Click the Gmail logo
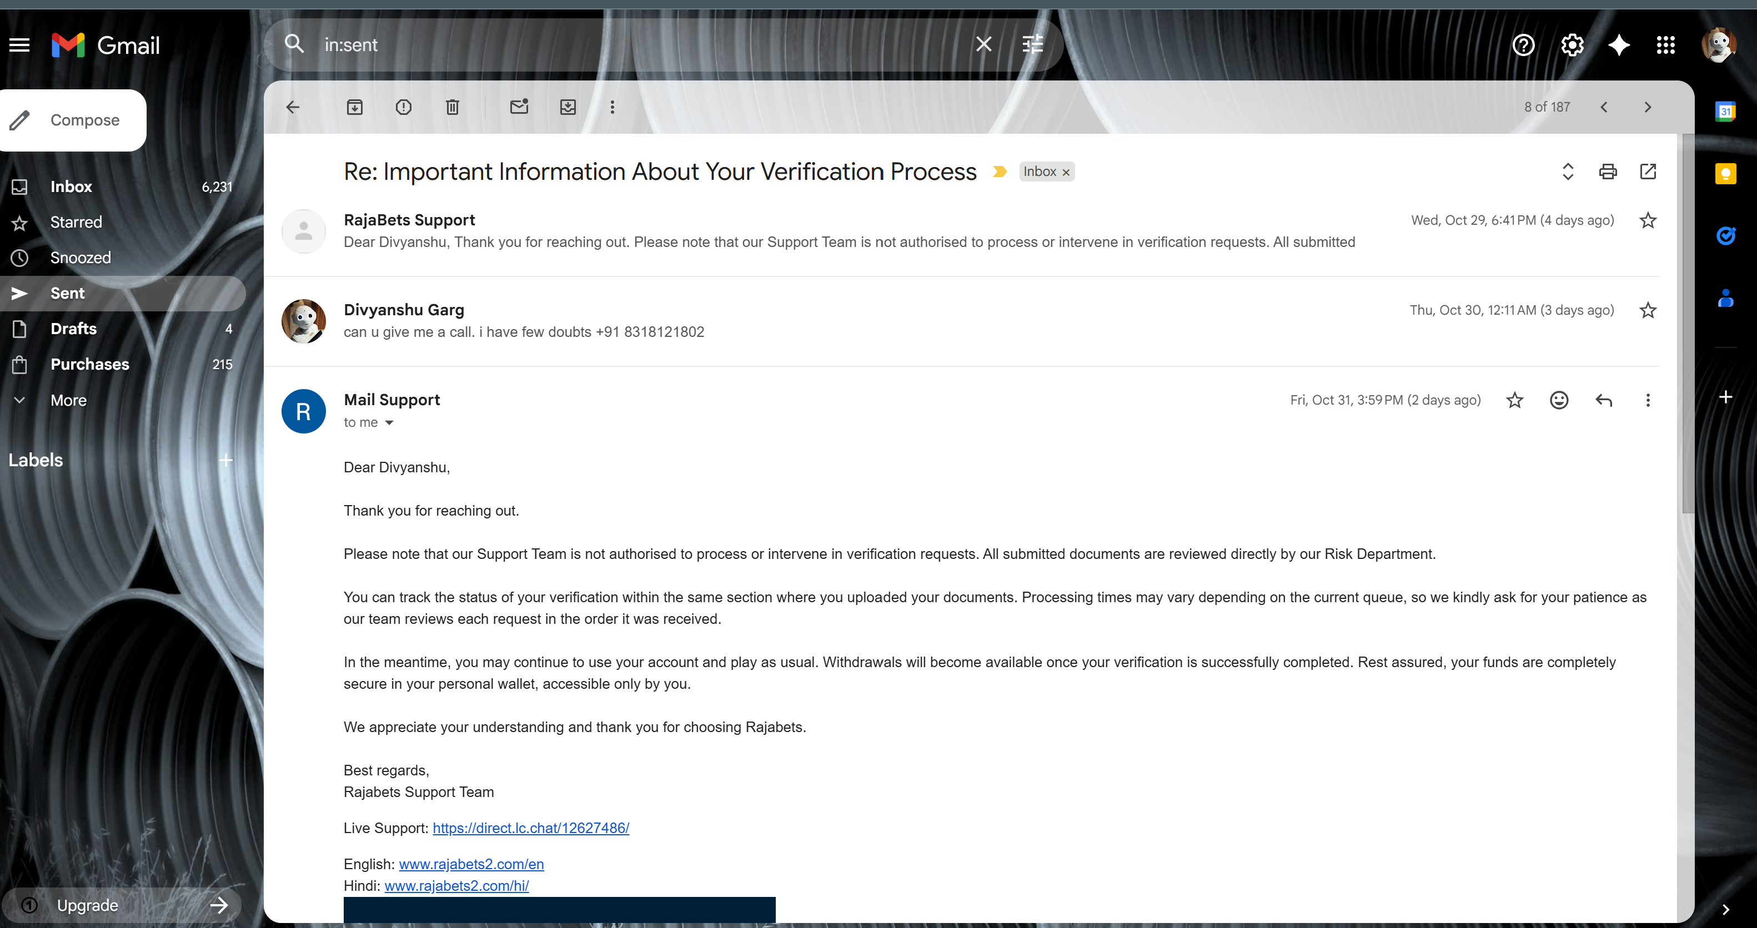 [106, 45]
